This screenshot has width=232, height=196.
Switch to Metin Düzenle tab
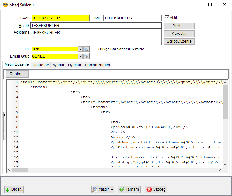click(17, 64)
